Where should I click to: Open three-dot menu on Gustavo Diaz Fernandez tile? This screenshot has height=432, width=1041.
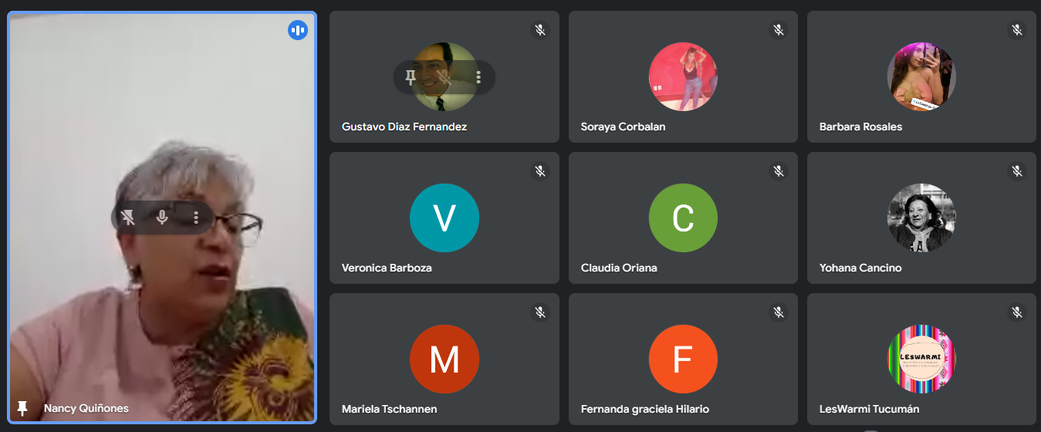(x=478, y=77)
